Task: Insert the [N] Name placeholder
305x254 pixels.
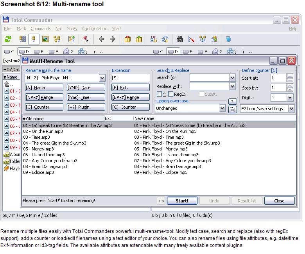Action: (x=44, y=88)
